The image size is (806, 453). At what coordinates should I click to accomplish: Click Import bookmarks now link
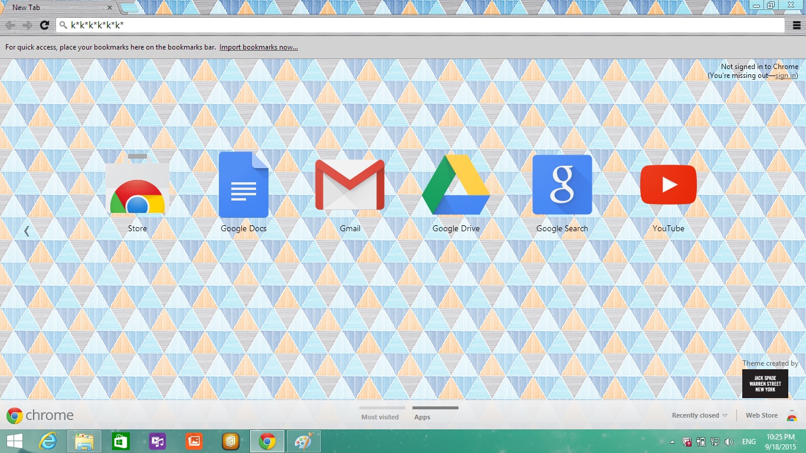[x=258, y=47]
